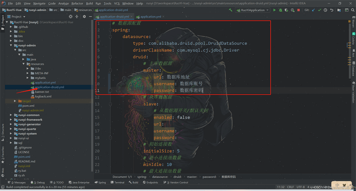Click ruoyi-admin in the navigation bar
The height and width of the screenshot is (191, 356).
click(36, 10)
